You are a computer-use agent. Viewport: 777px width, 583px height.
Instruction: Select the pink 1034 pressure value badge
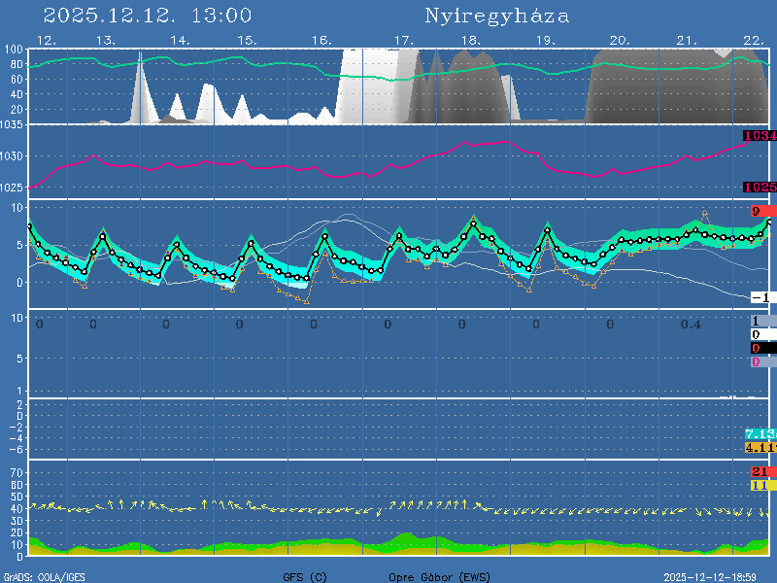tap(760, 136)
